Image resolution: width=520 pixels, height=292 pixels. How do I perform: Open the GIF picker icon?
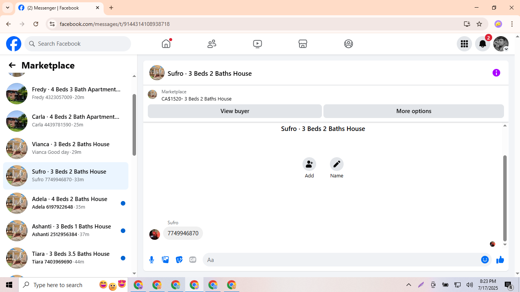pos(193,260)
